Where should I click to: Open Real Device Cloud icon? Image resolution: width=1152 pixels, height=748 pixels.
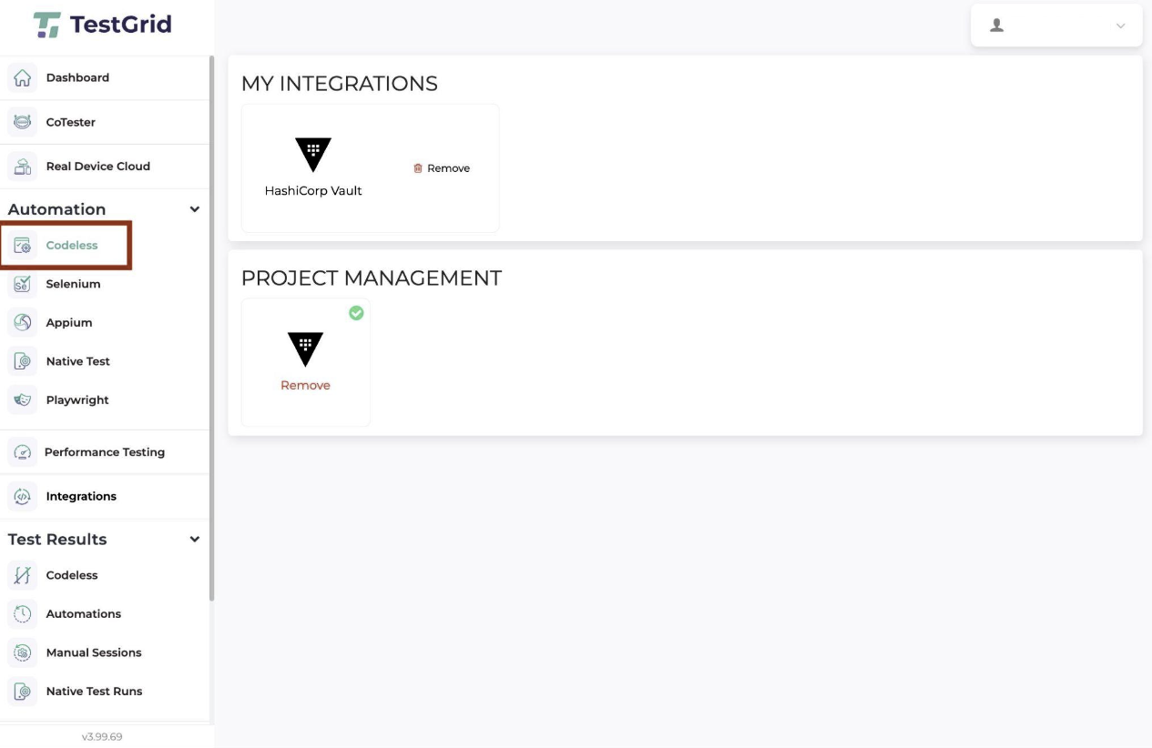click(23, 167)
